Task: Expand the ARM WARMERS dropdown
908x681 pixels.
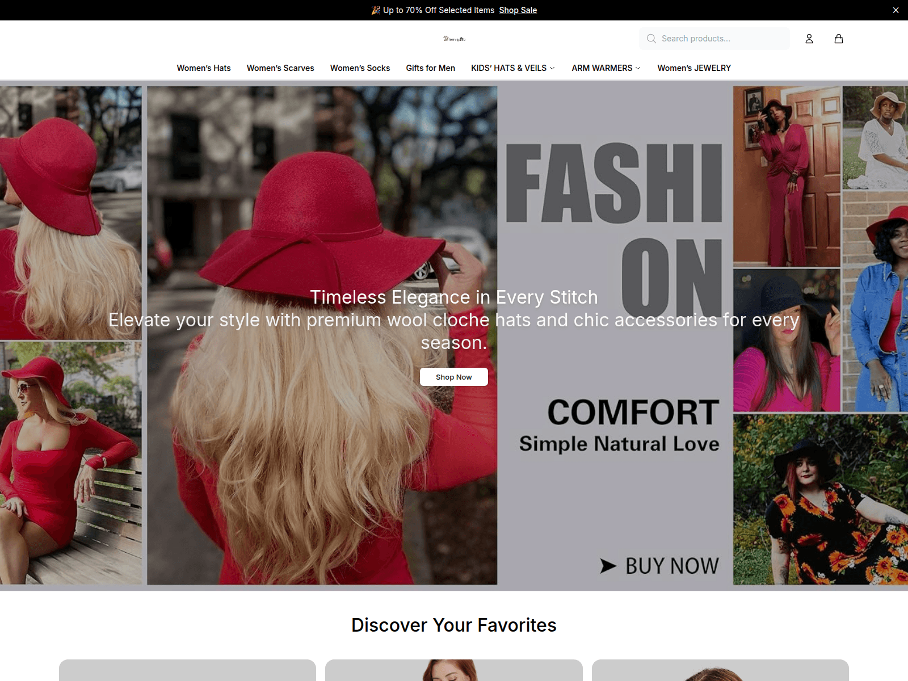Action: [x=606, y=68]
